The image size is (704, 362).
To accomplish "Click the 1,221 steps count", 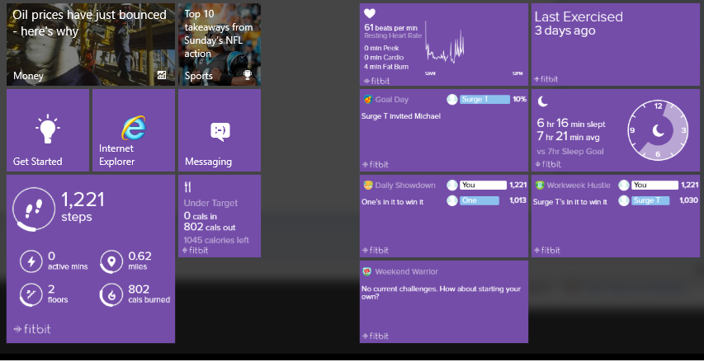I will tap(83, 200).
